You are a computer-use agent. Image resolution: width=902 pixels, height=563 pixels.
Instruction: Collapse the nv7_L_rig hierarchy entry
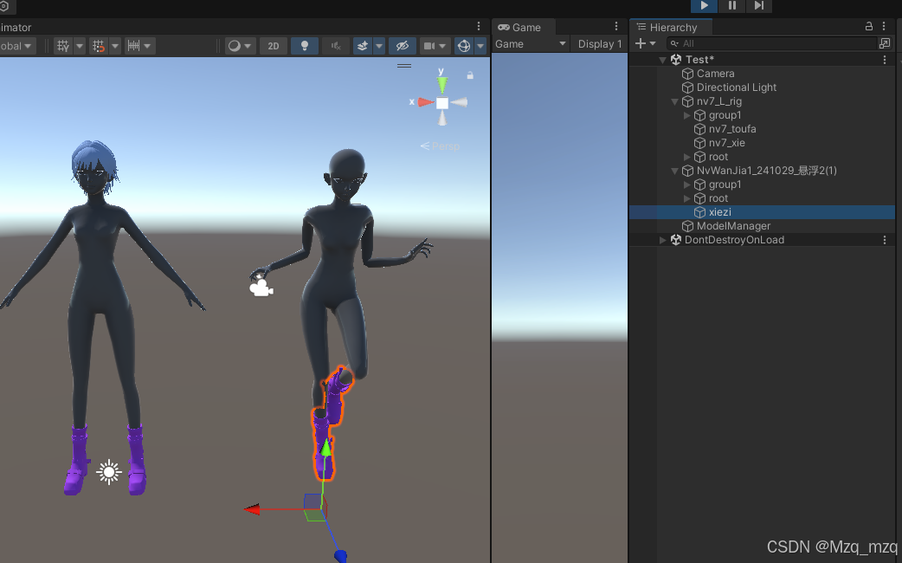674,100
